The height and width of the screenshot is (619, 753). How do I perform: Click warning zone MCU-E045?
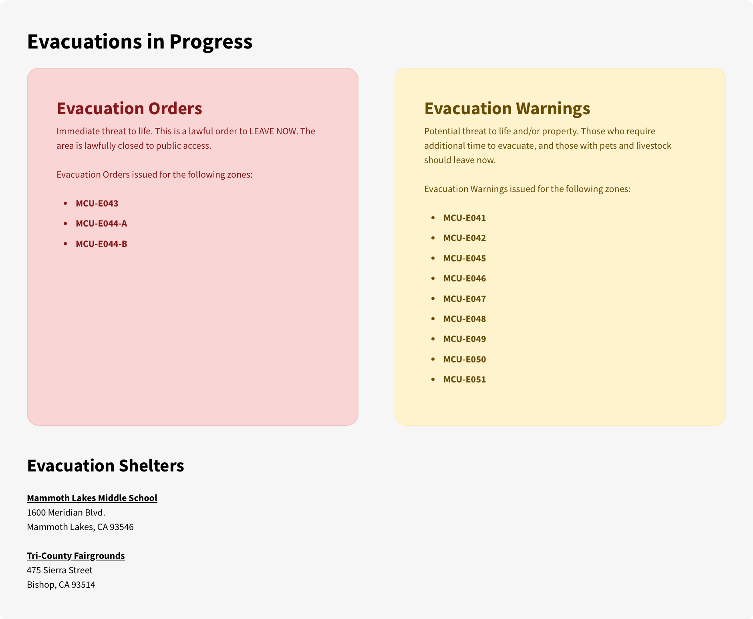(x=465, y=259)
